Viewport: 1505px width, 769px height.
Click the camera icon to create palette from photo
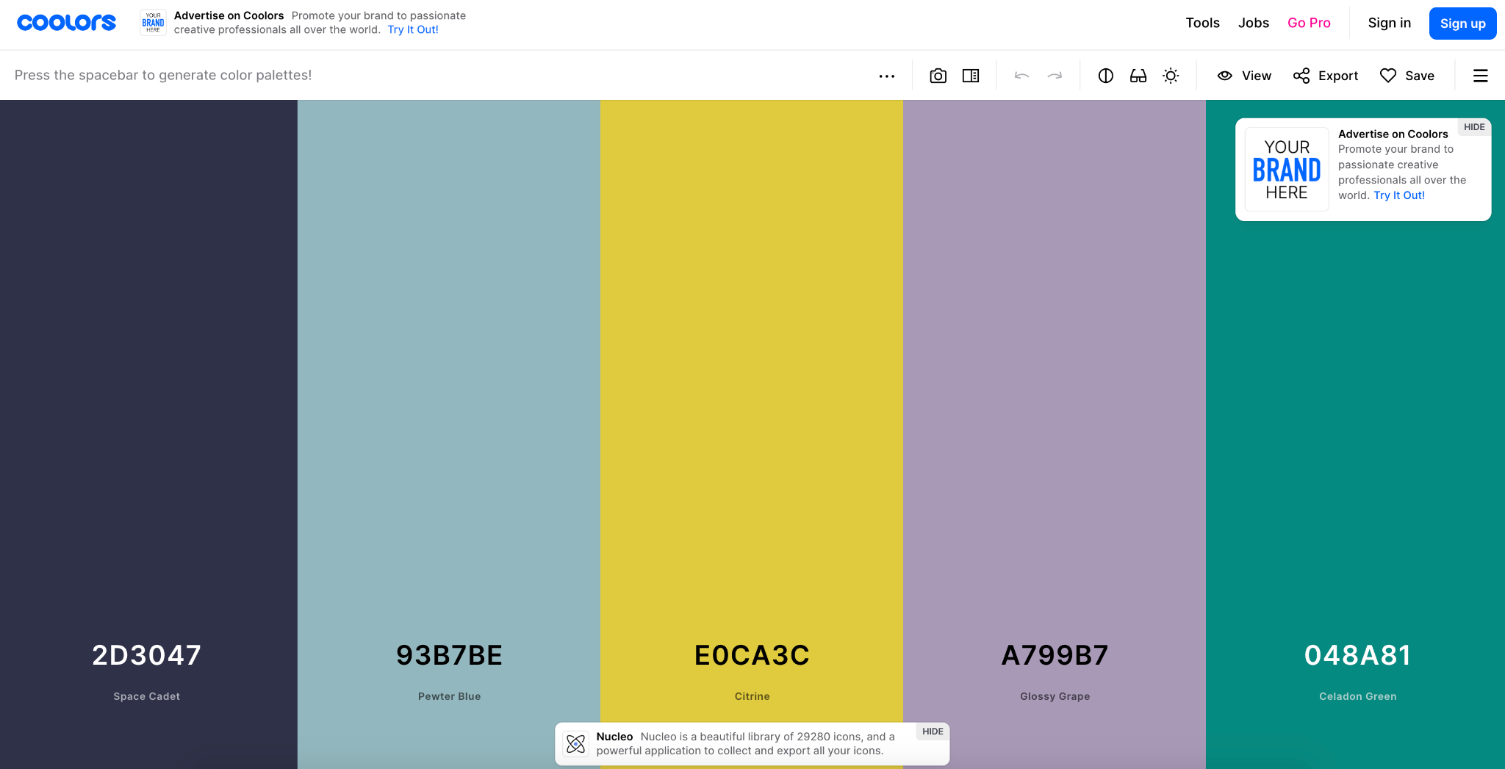[938, 76]
